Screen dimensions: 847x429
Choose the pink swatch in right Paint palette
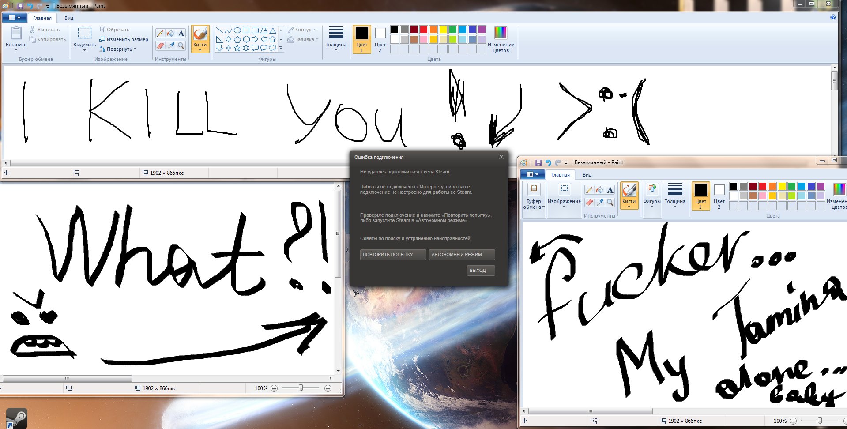[x=763, y=196]
